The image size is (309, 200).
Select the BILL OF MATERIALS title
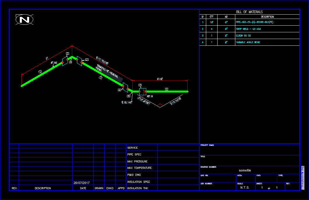click(249, 12)
